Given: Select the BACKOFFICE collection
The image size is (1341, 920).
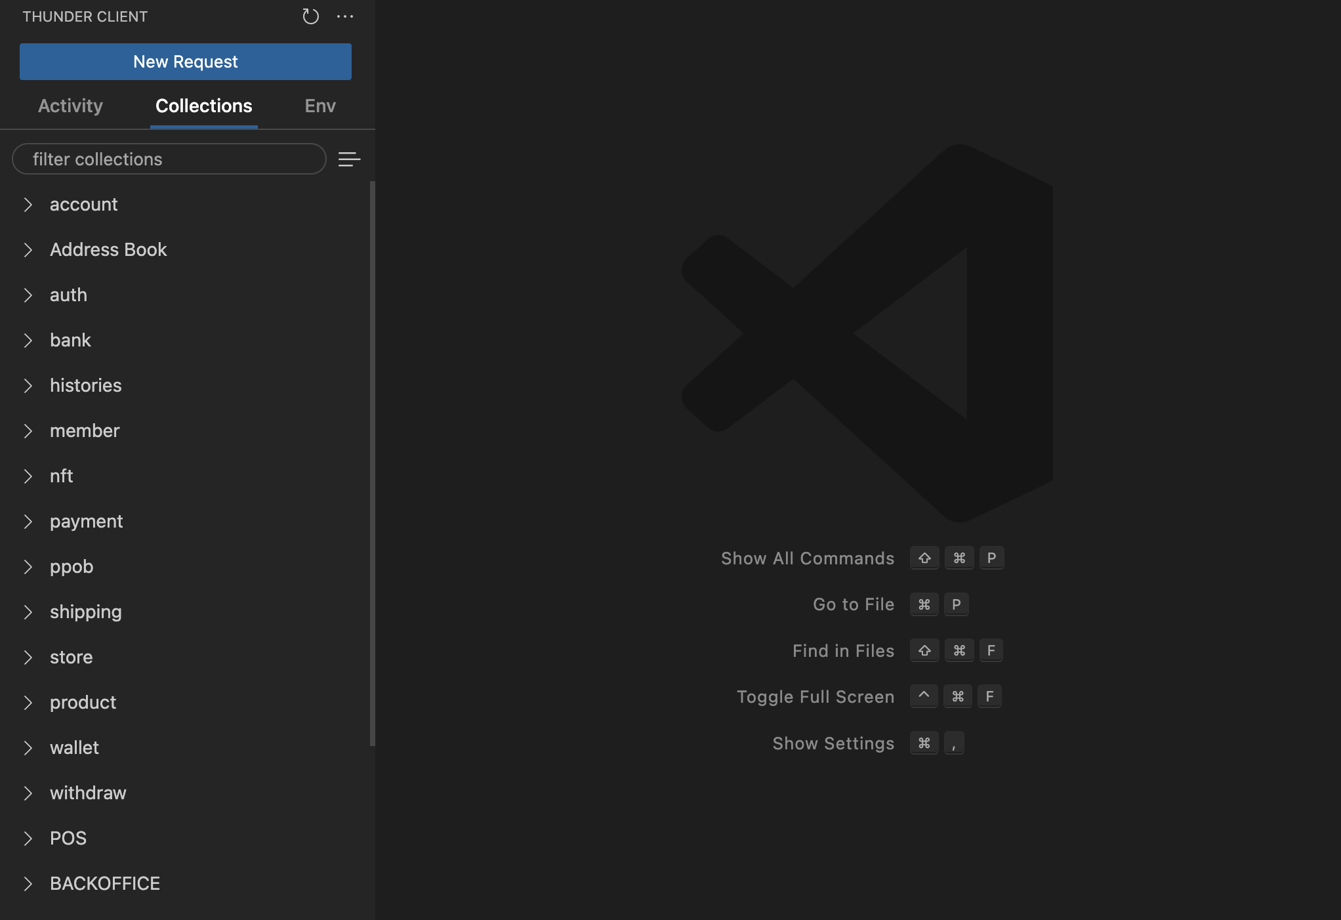Looking at the screenshot, I should tap(105, 884).
